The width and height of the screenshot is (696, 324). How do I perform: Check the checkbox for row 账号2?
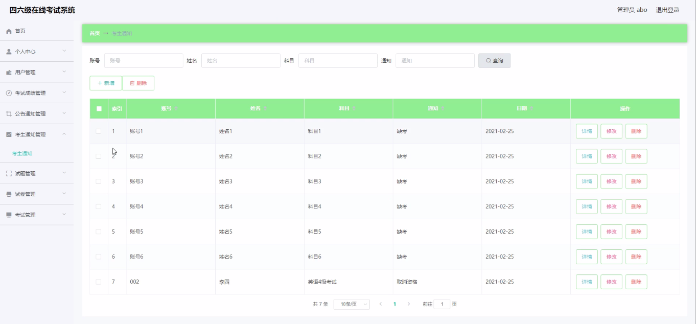tap(99, 156)
